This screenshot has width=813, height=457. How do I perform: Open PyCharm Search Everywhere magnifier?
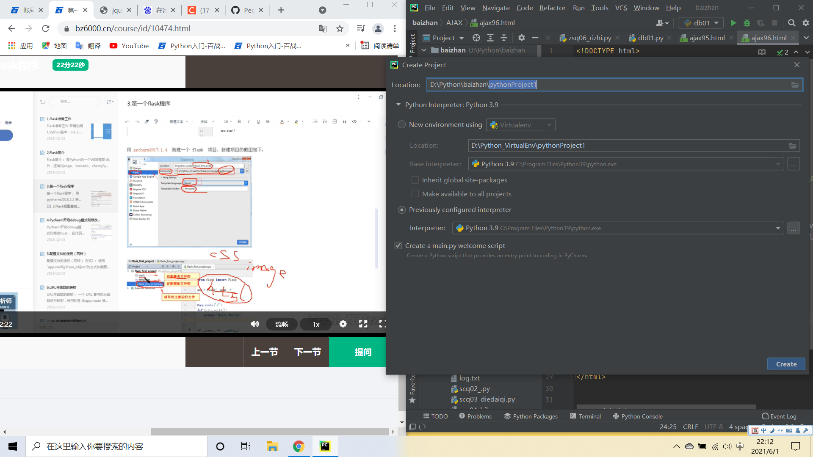coord(791,23)
